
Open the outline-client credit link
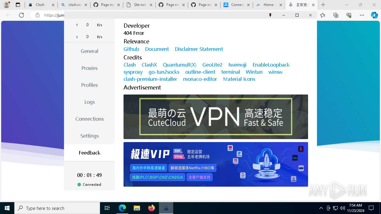click(200, 72)
